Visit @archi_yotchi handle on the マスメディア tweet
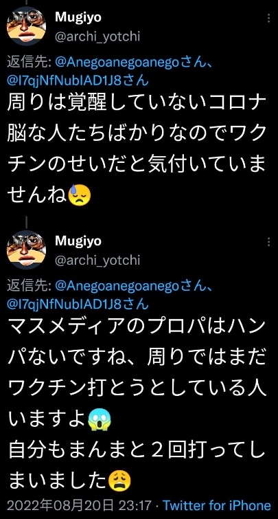 pos(97,260)
